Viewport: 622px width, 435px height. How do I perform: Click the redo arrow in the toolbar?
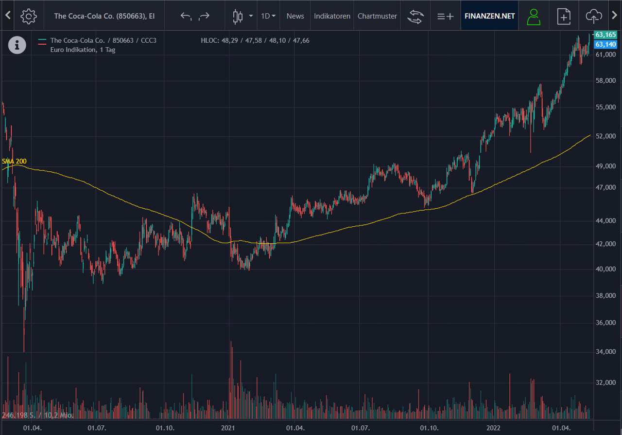pyautogui.click(x=204, y=16)
